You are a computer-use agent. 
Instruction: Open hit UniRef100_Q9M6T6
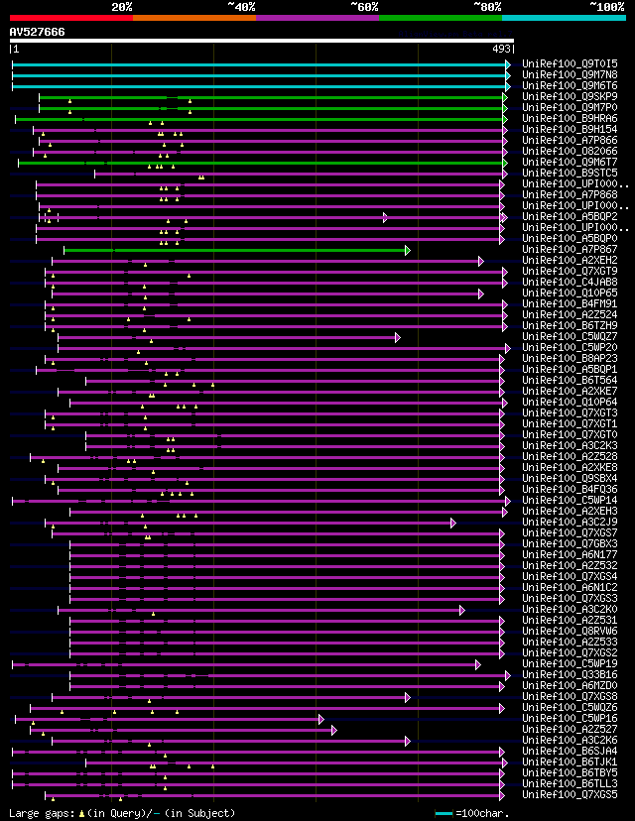pyautogui.click(x=570, y=86)
